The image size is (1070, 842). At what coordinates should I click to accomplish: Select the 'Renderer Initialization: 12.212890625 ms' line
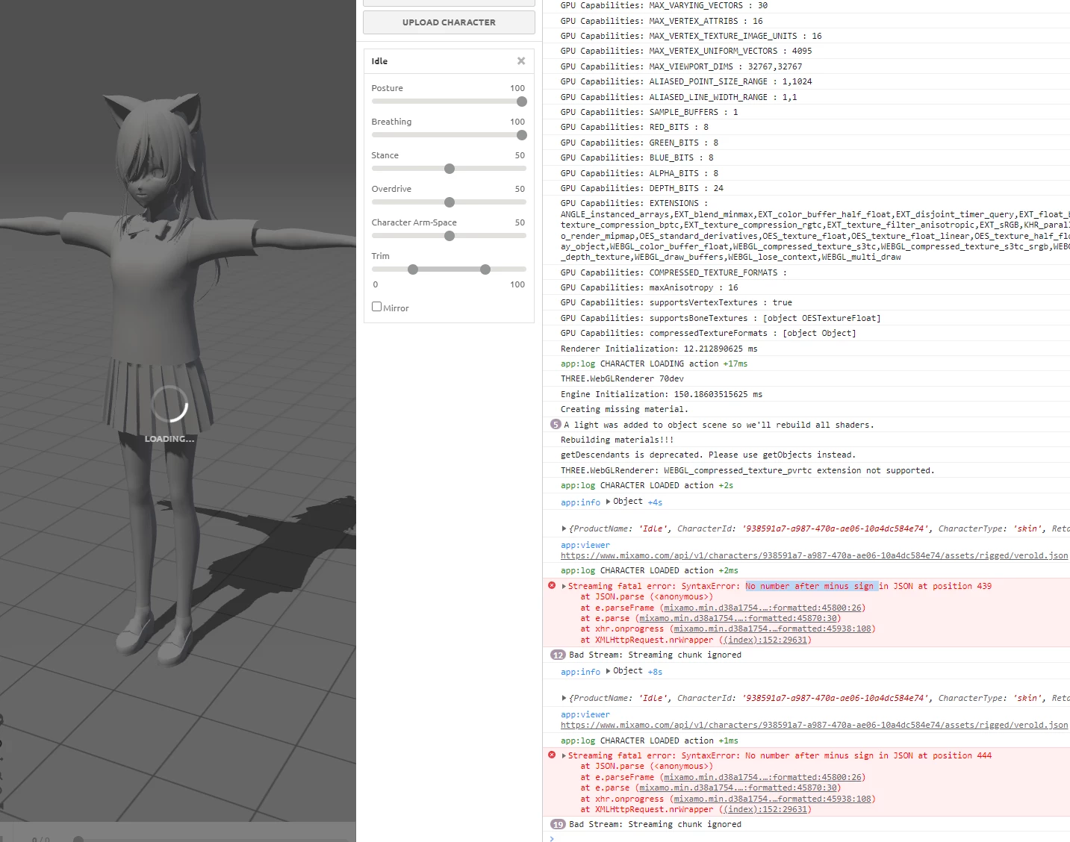click(659, 349)
